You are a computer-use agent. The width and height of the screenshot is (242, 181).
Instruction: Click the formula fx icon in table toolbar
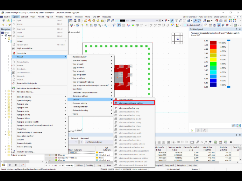click(202, 142)
